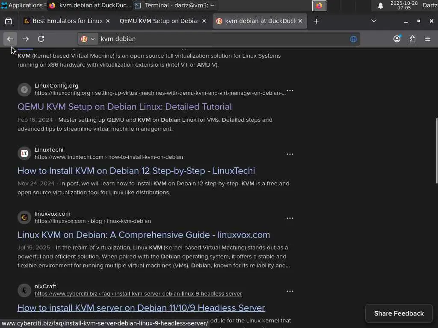
Task: Open the Extensions puzzle icon
Action: coord(413,39)
